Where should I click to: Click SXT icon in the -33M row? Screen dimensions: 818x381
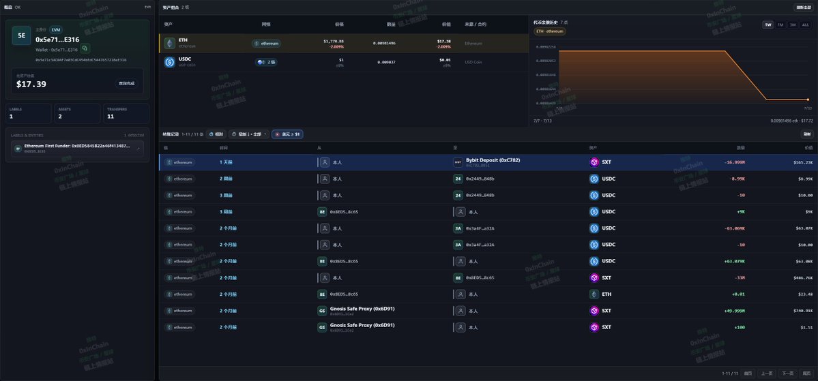pos(594,278)
